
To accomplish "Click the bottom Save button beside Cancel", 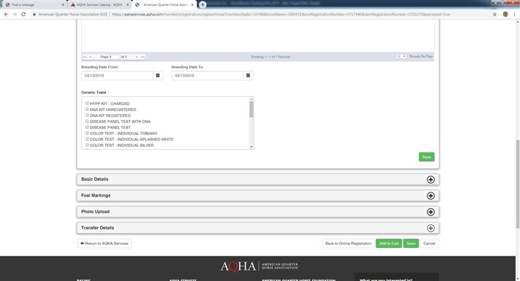I will (x=411, y=243).
